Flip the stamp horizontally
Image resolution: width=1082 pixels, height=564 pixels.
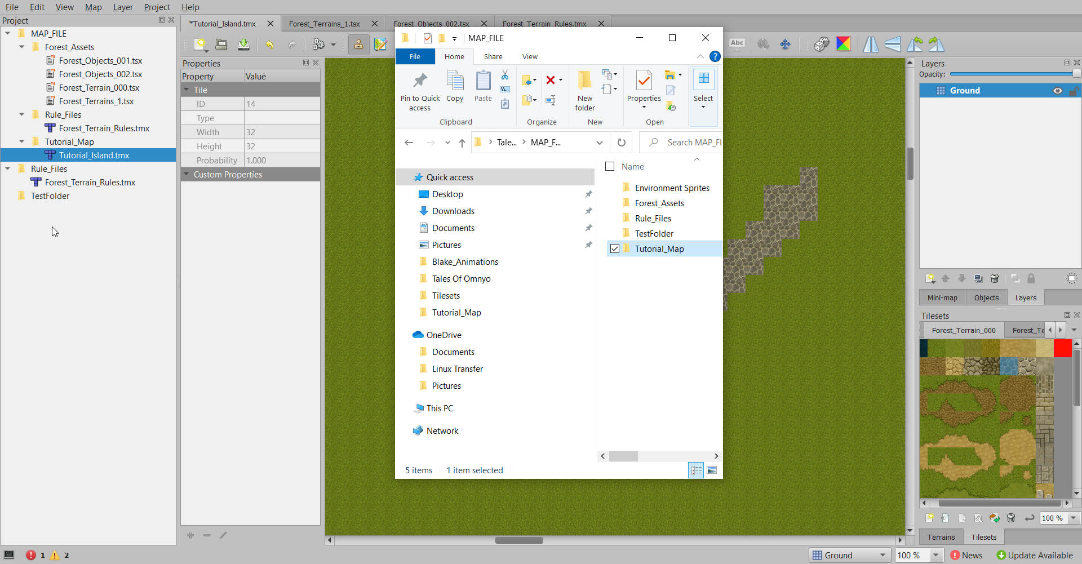pos(871,45)
